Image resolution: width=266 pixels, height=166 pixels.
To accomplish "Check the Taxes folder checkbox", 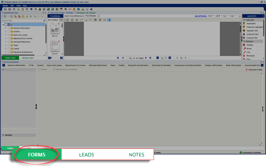I will coord(9,45).
